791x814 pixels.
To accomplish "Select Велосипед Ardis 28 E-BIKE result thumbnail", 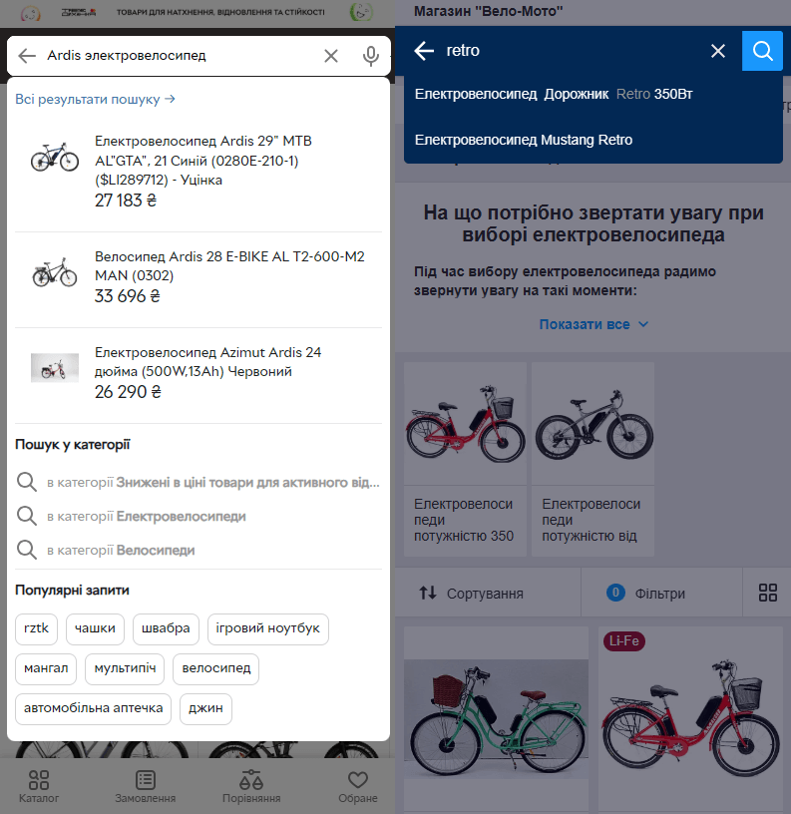I will tap(55, 272).
